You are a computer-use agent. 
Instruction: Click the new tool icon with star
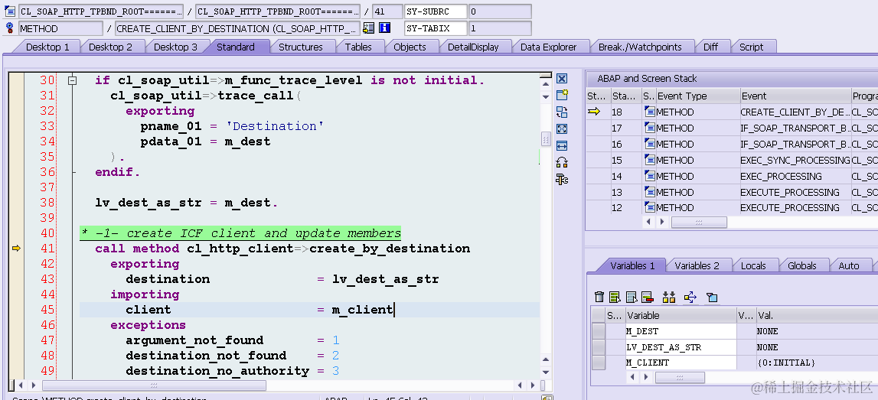pos(562,95)
